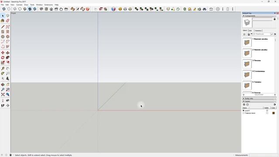Select the Walk footprints tool
The image size is (279, 157).
click(x=3, y=106)
